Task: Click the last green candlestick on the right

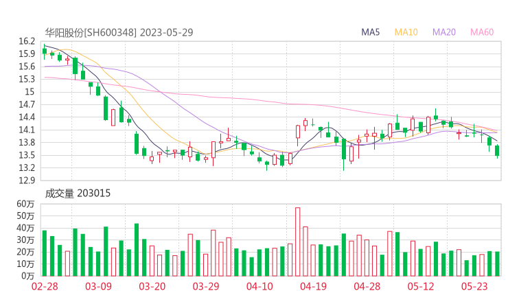Action: 497,151
